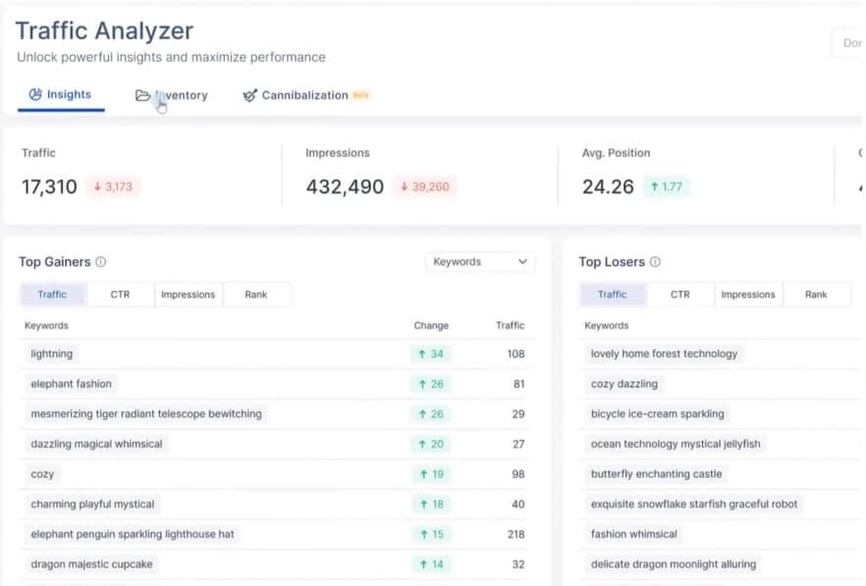Click the Inventory folder icon
The image size is (866, 586).
[x=142, y=95]
